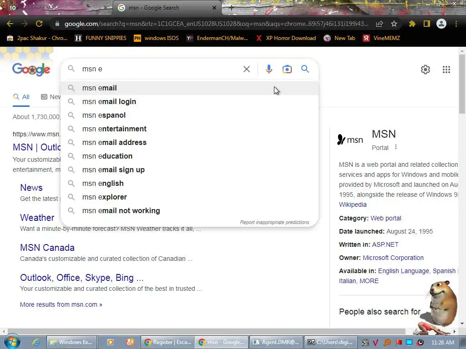Open the New Tab bookmark
Viewport: 466px width, 349px height.
click(x=339, y=38)
